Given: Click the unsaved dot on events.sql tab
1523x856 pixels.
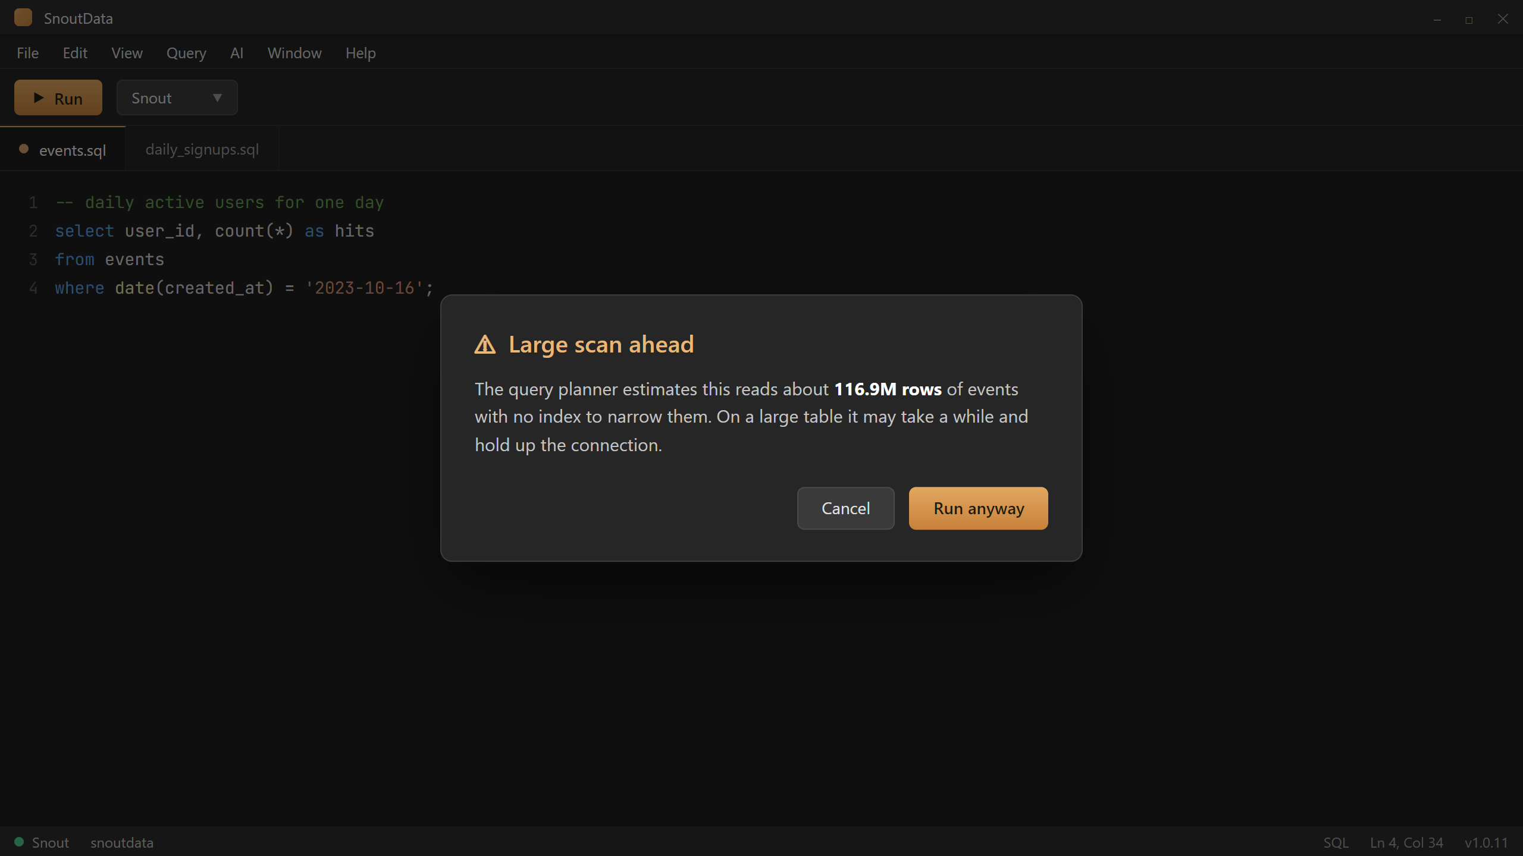Looking at the screenshot, I should pyautogui.click(x=24, y=149).
